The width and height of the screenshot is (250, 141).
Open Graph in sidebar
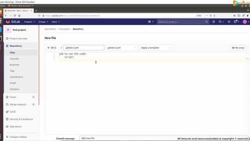13,83
